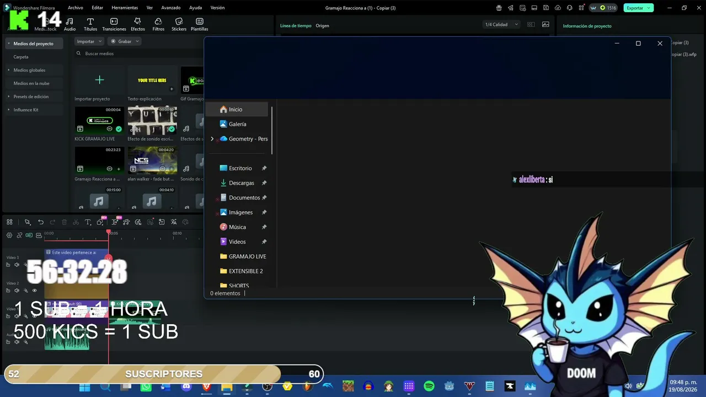Open Discord from the taskbar

(186, 387)
